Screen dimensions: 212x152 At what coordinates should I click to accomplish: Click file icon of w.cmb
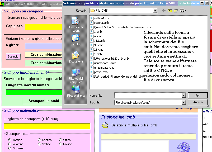92,36
